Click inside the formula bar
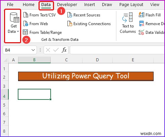165x137 pixels. click(x=117, y=50)
